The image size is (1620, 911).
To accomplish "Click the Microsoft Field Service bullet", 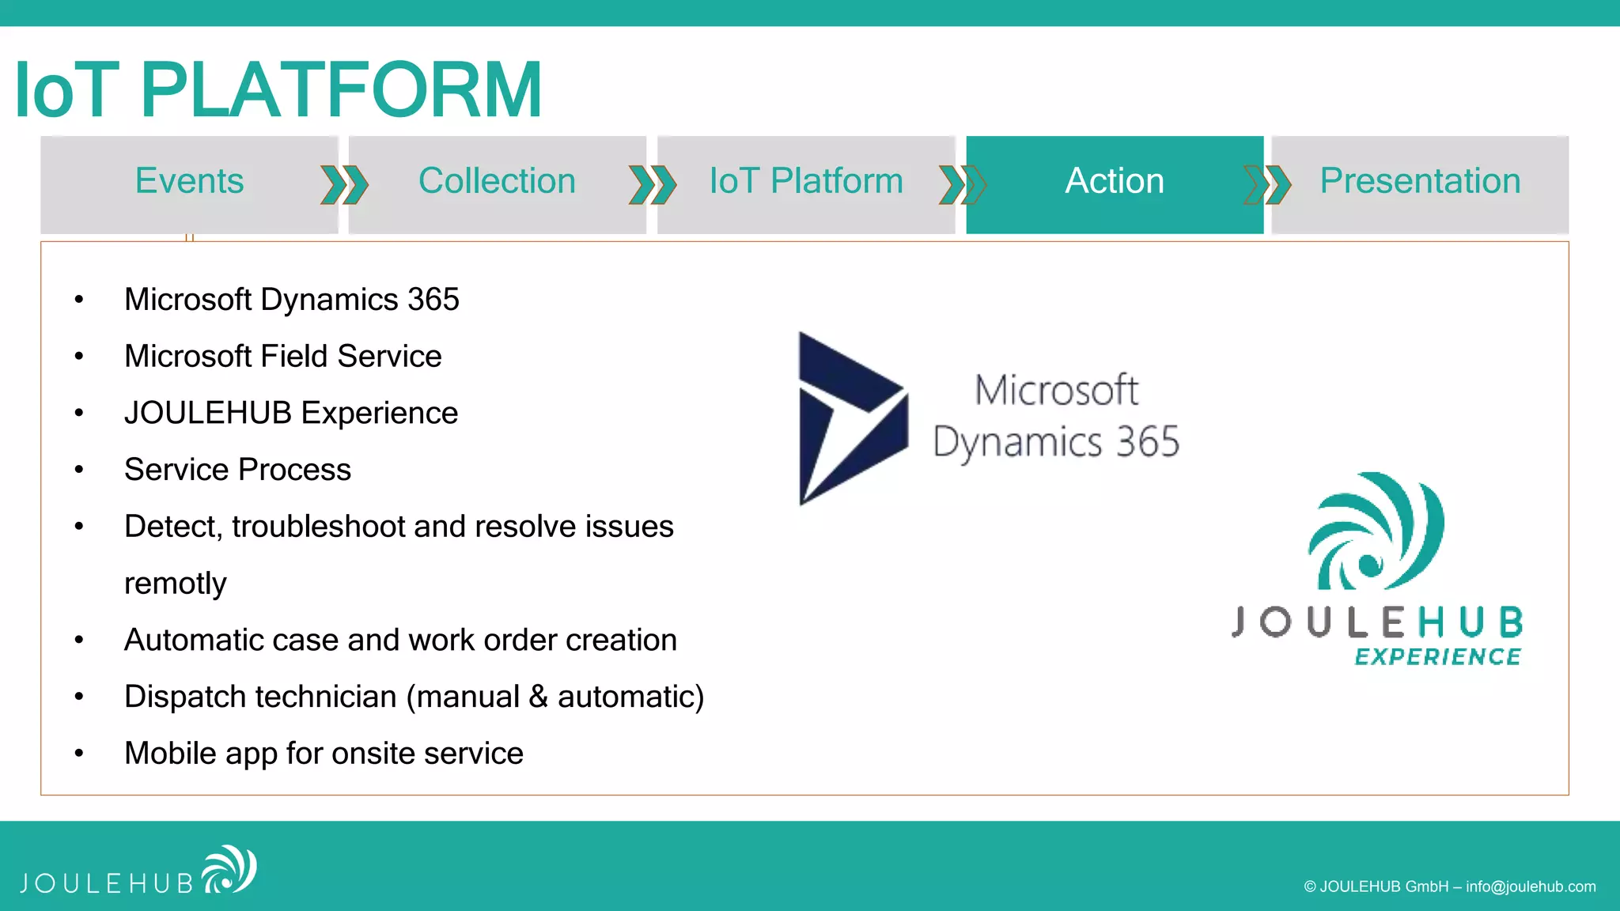I will pos(282,357).
